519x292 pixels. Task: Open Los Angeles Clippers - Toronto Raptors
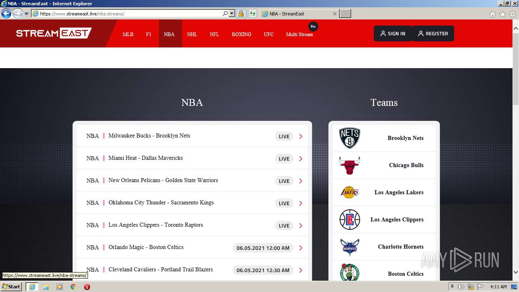192,225
